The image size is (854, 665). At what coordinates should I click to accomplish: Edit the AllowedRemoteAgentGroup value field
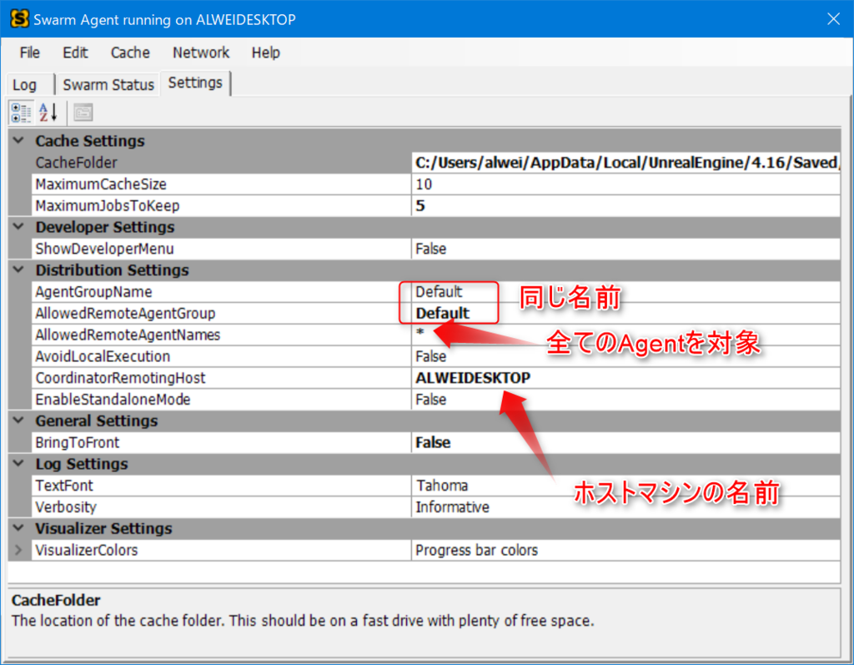coord(625,314)
